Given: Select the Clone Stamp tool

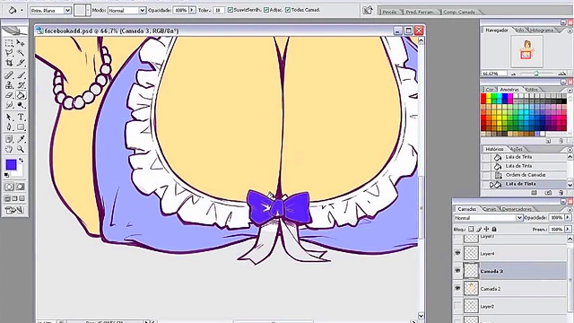Looking at the screenshot, I should [9, 85].
